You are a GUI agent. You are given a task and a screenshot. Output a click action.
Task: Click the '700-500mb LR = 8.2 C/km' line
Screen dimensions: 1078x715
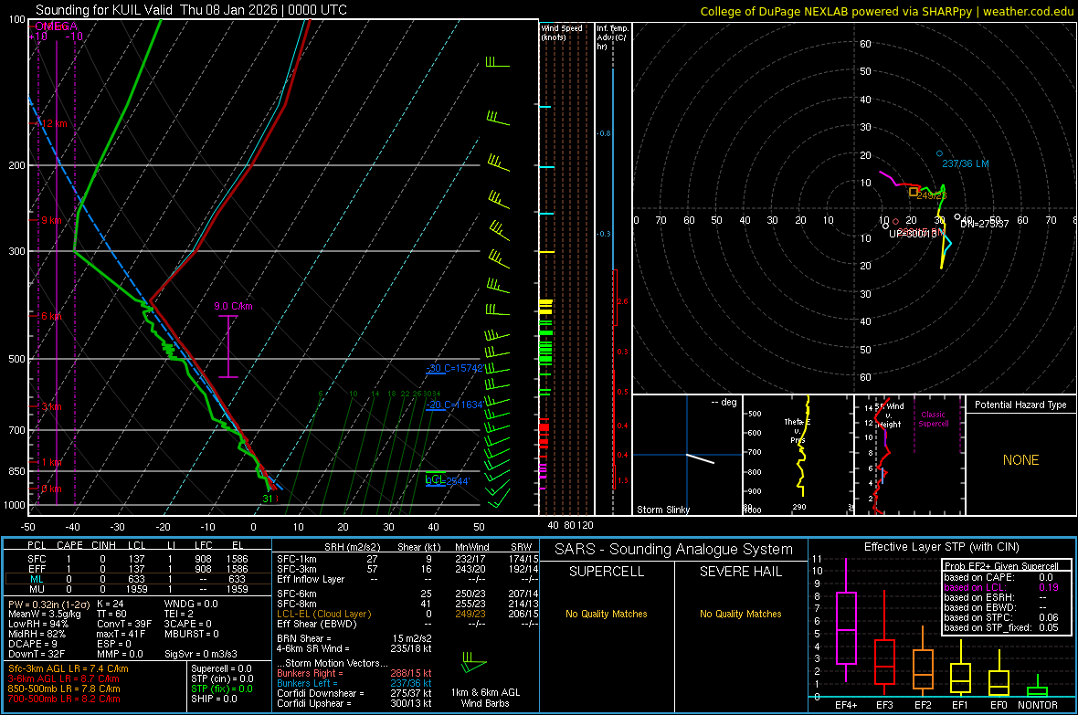point(64,699)
